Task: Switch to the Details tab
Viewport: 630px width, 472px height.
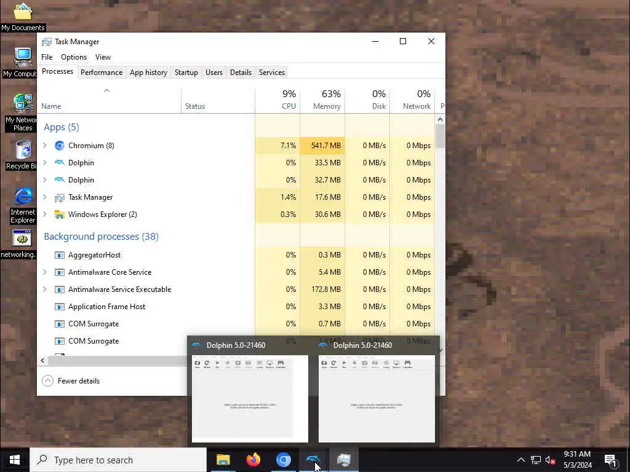Action: (x=241, y=73)
